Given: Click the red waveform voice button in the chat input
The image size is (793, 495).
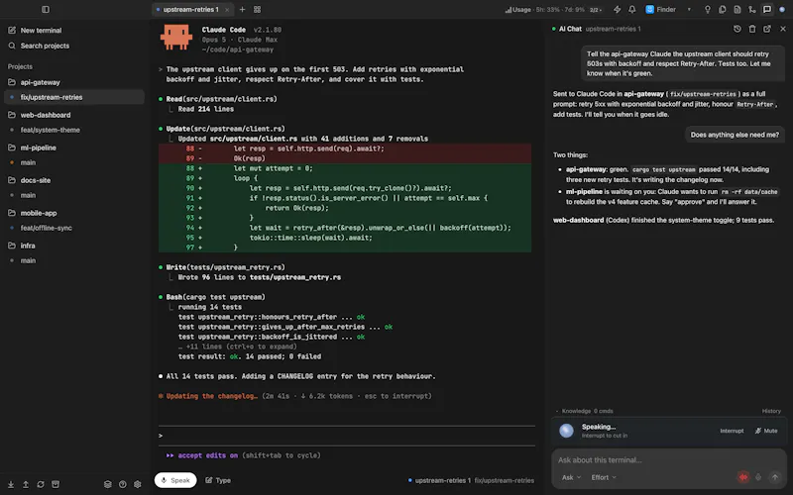Looking at the screenshot, I should pos(742,477).
